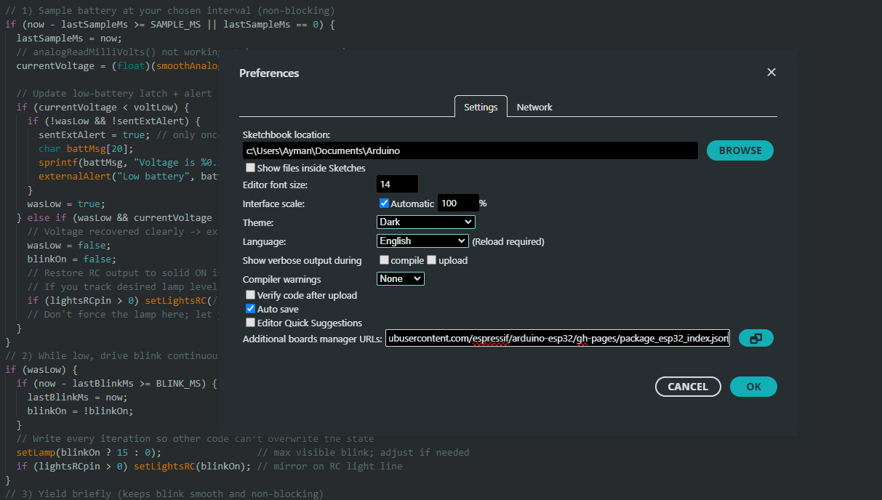Uncheck the Automatic interface scale checkbox
882x500 pixels.
click(384, 203)
